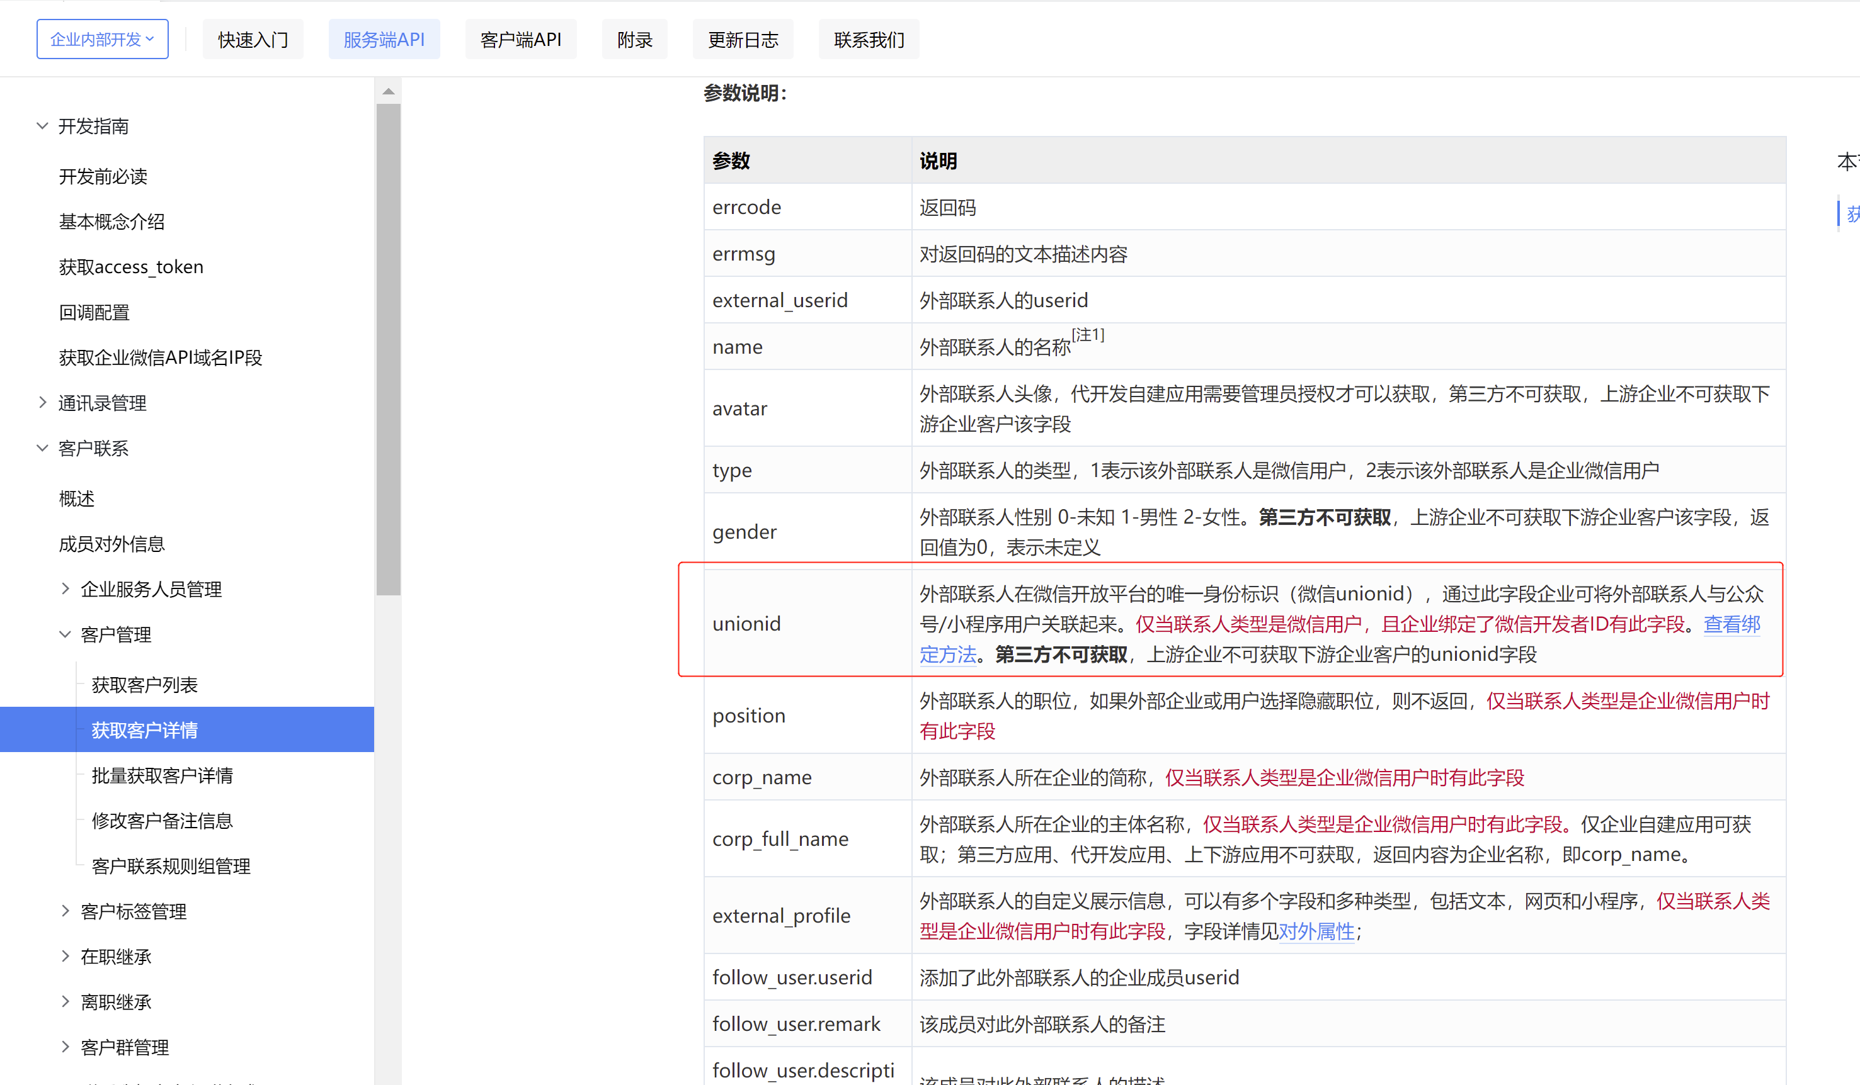This screenshot has height=1085, width=1860.
Task: Open the 企业内部开发 dropdown
Action: click(x=102, y=38)
